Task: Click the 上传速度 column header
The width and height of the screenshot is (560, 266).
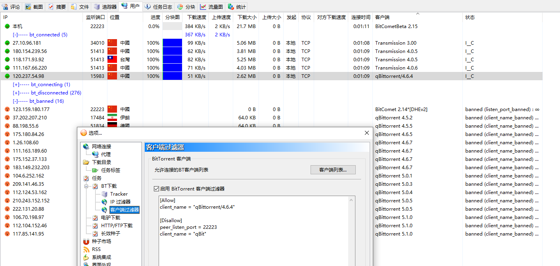Action: [x=221, y=17]
